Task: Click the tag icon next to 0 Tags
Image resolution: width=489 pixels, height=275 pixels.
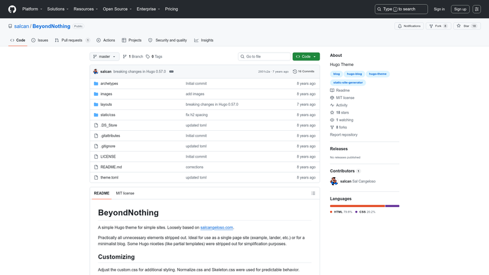Action: 148,56
